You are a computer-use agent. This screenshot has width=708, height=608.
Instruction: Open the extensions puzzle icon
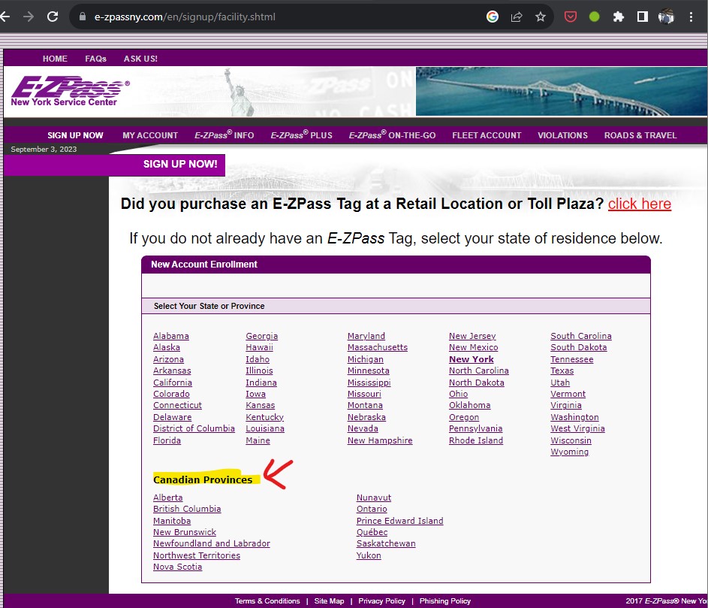click(618, 17)
